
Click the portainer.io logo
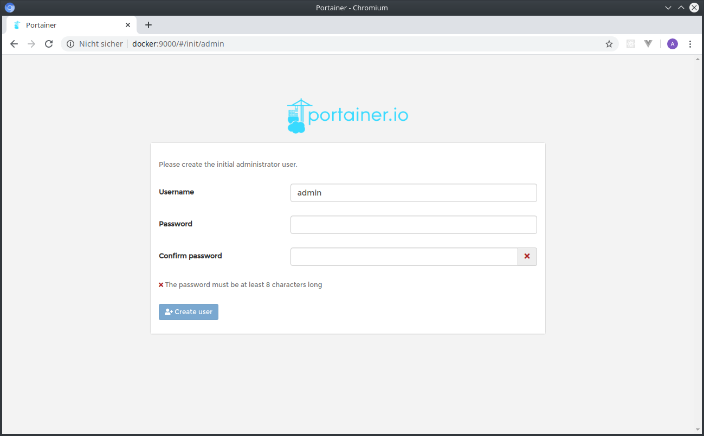(x=347, y=116)
